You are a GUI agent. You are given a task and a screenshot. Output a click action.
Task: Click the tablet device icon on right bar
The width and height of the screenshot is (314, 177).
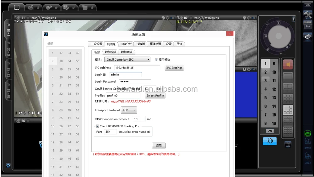pos(308,37)
